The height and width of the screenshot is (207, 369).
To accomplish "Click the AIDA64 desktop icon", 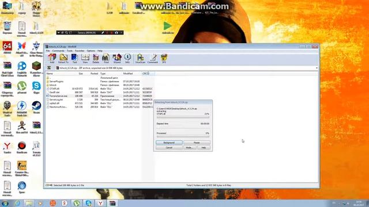I will tap(7, 48).
